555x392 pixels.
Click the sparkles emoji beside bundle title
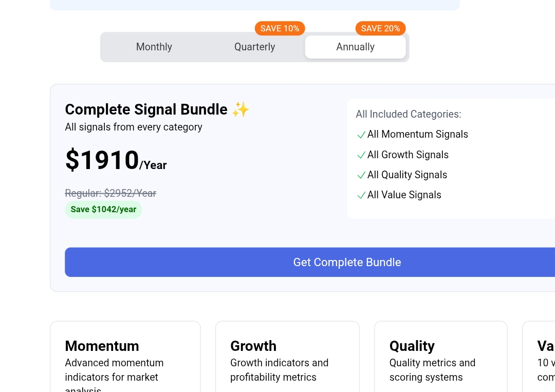coord(240,109)
